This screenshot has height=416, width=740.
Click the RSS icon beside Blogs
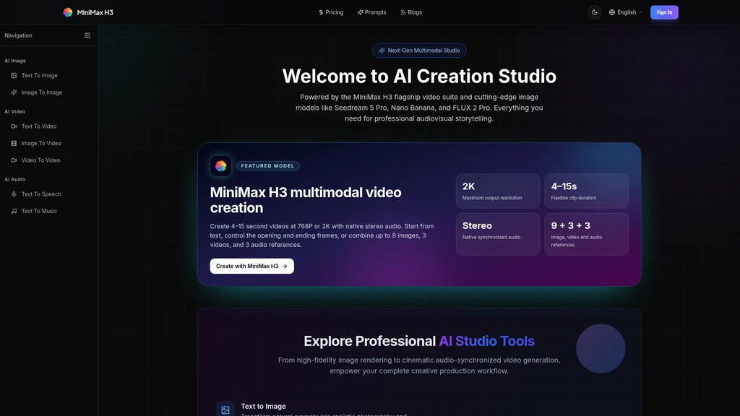click(x=403, y=12)
